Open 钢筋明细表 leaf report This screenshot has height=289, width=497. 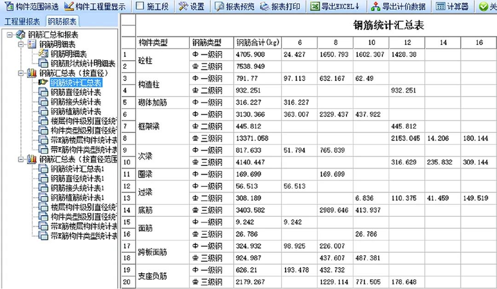[x=69, y=54]
